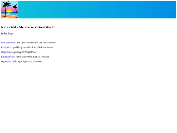
Task: Click address text login.digiworldz.com:8002
Action: click(x=29, y=61)
